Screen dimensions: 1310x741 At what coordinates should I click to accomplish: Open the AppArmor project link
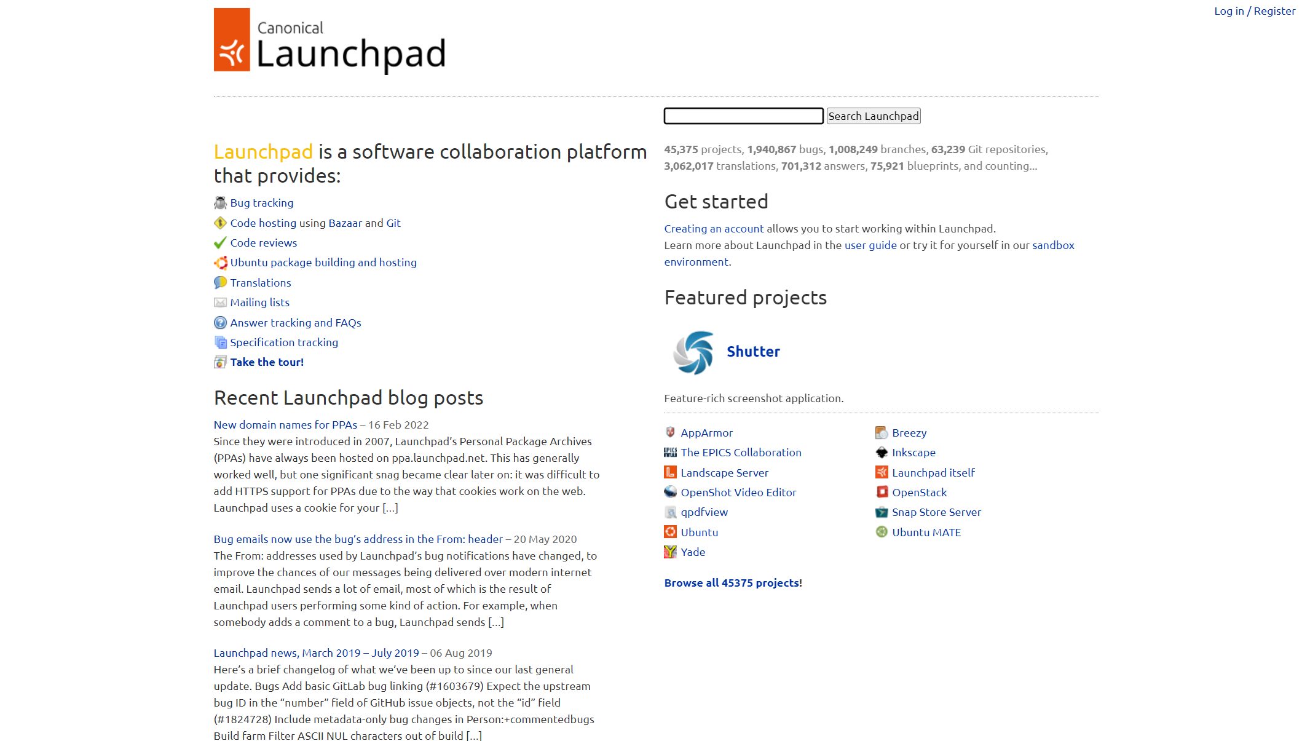coord(706,433)
